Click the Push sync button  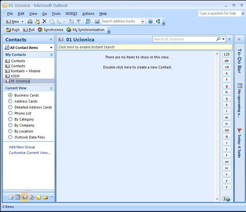point(13,30)
